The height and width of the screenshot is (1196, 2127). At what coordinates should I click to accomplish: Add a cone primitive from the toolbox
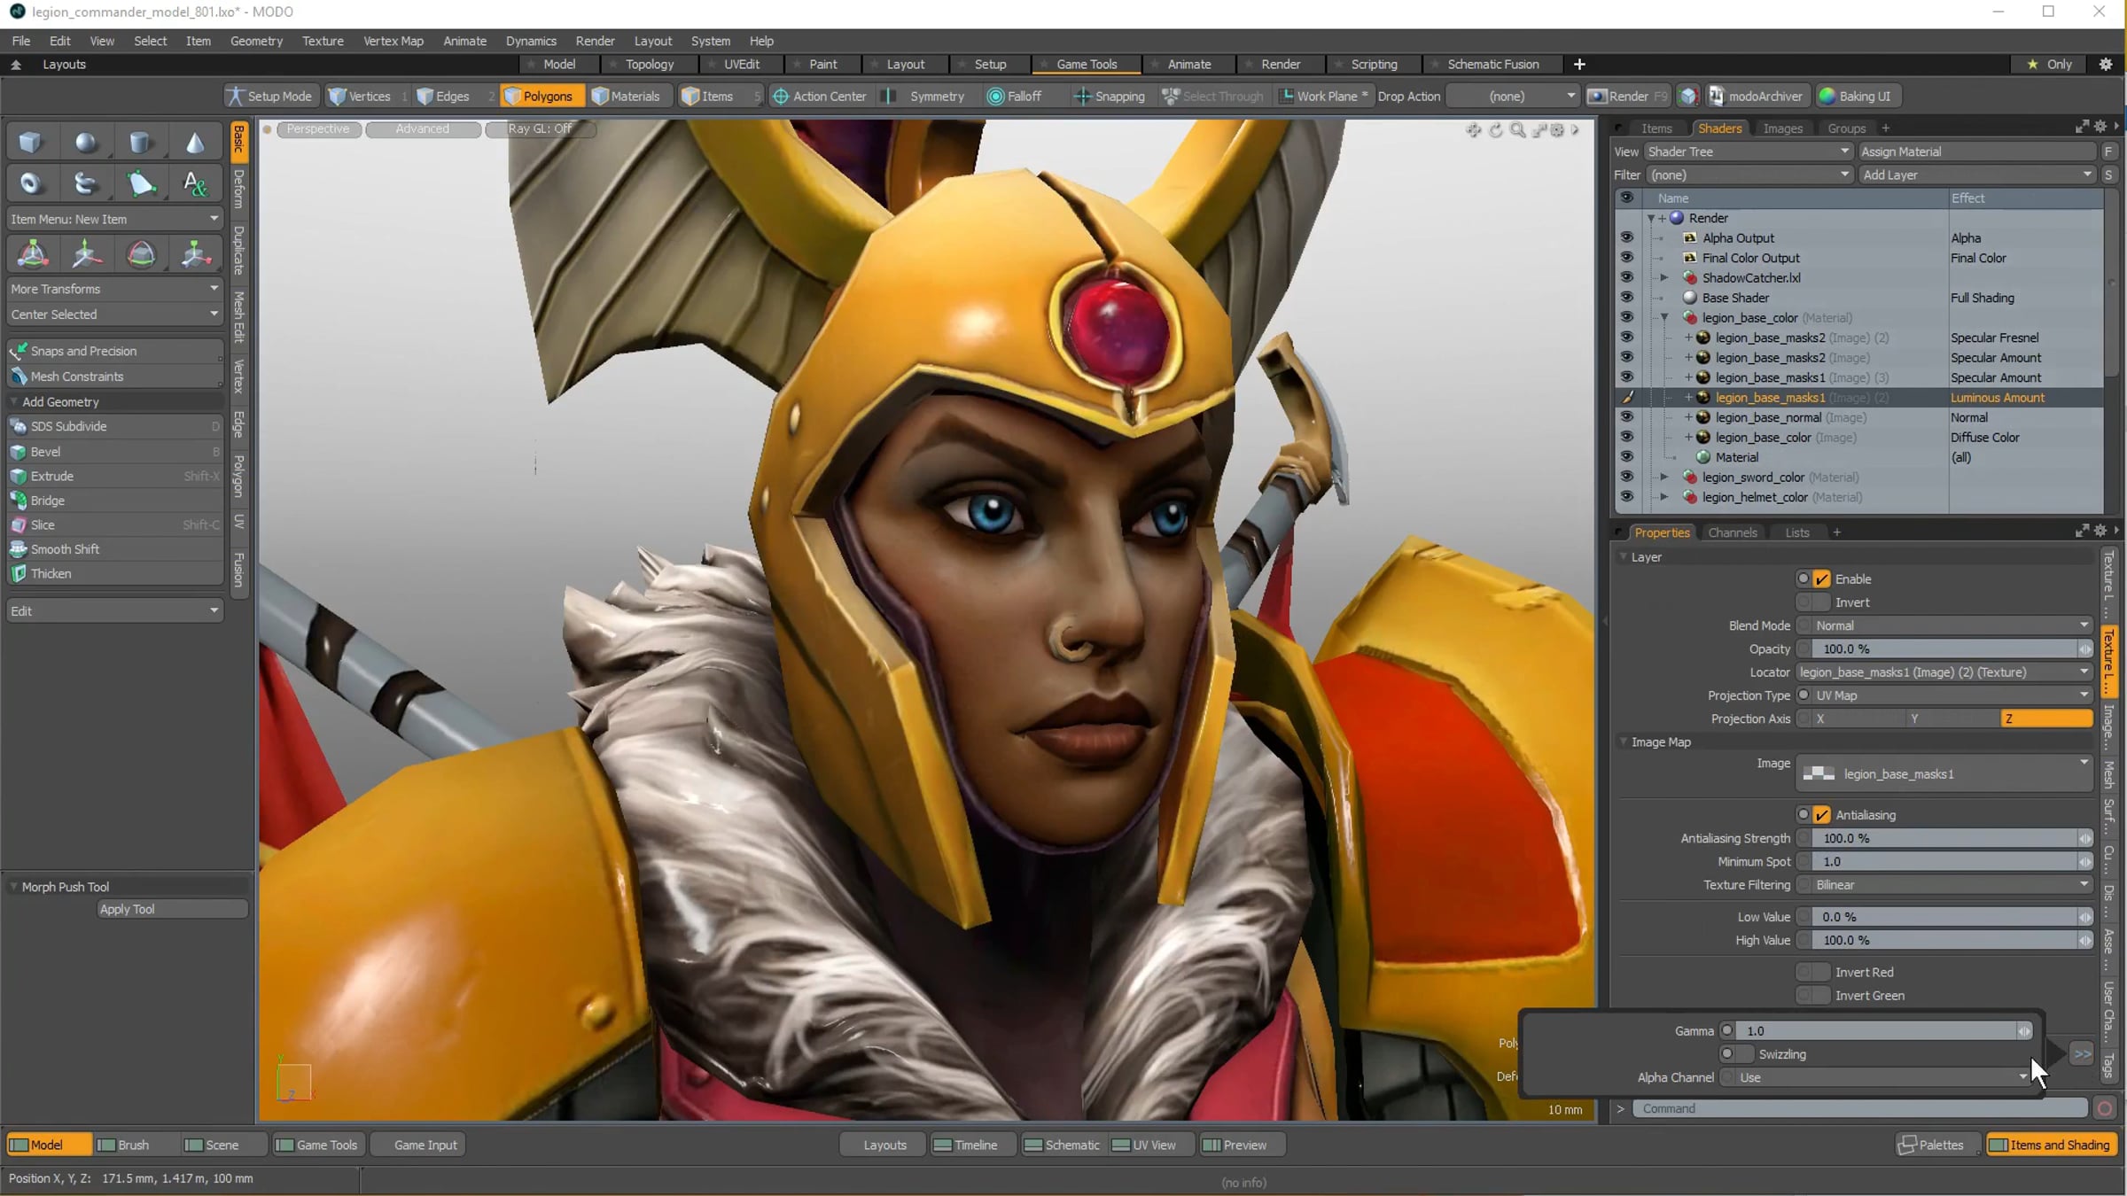[x=195, y=143]
